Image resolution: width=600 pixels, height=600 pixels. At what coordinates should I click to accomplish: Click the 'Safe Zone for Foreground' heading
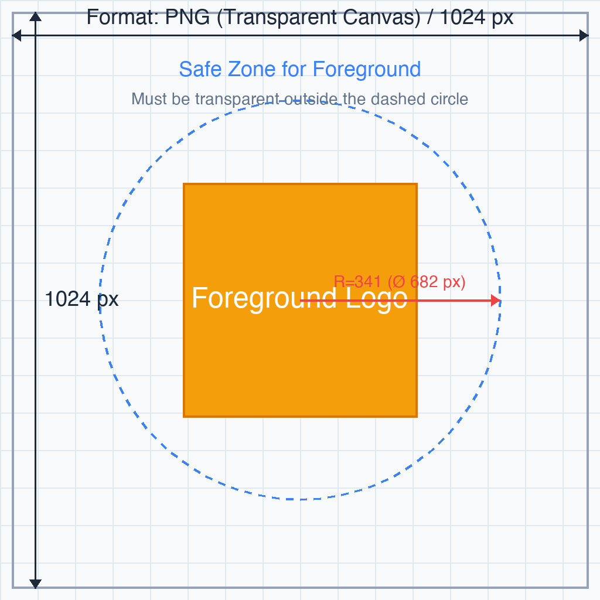(x=300, y=70)
